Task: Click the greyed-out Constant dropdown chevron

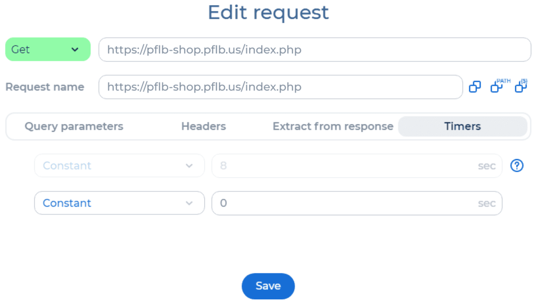Action: 189,166
